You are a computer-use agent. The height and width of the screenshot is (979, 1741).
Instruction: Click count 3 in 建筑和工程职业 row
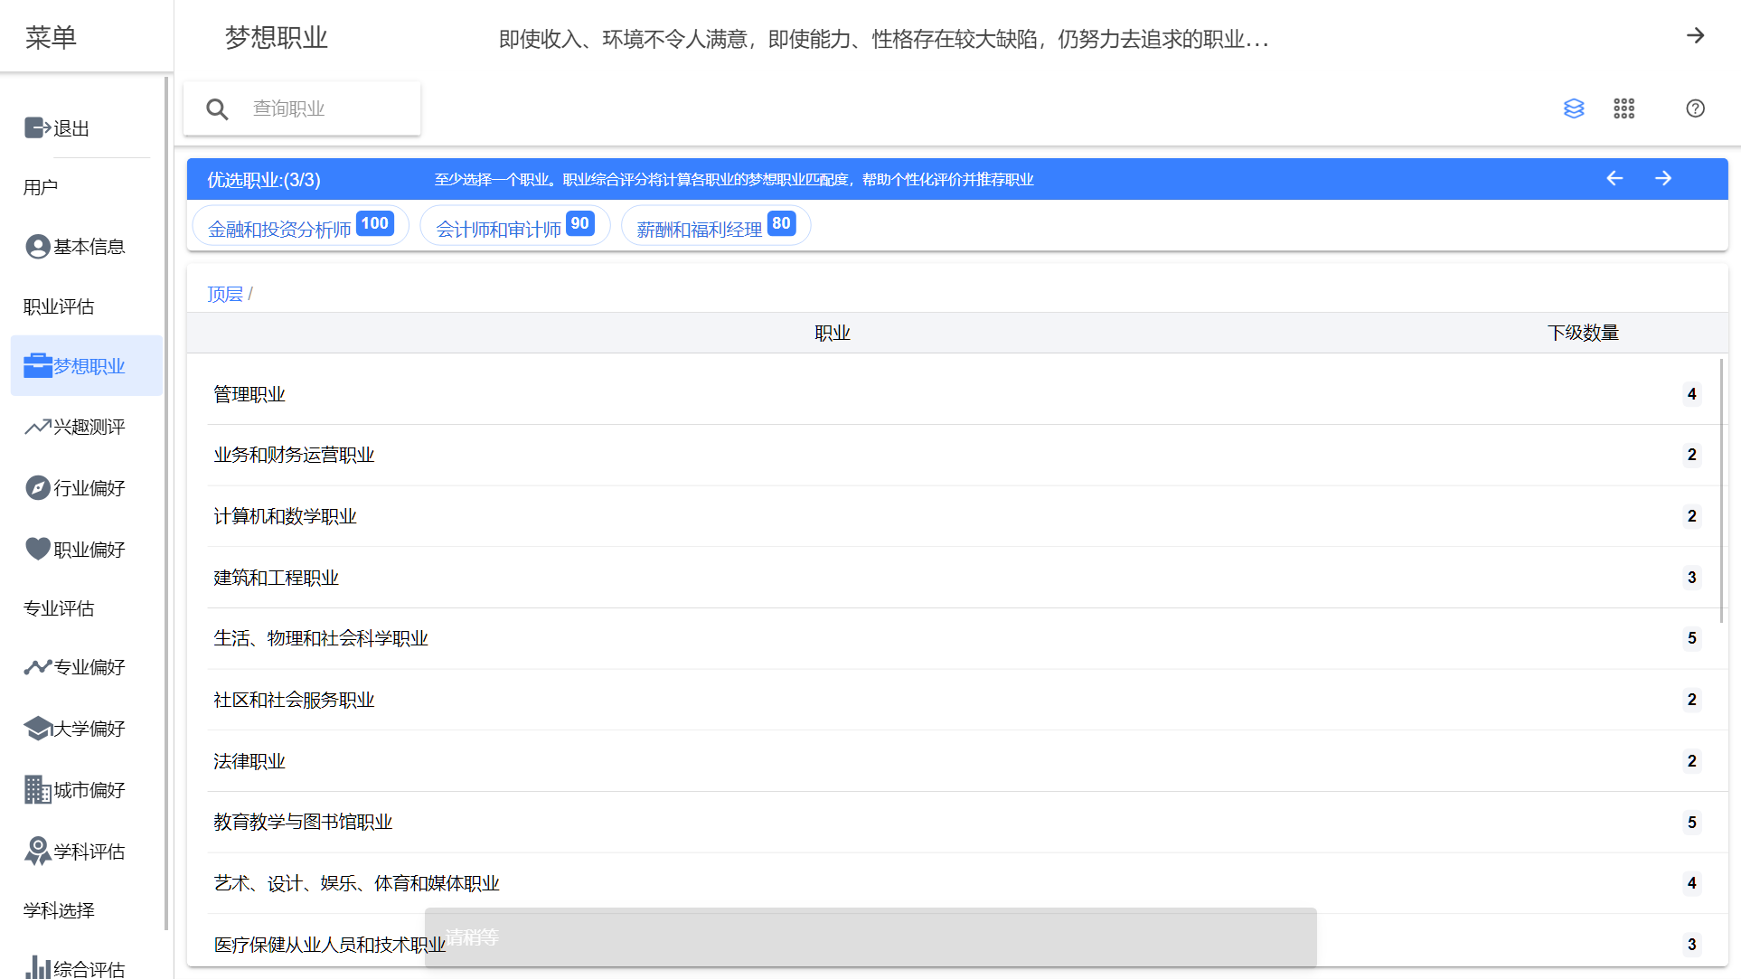tap(1691, 578)
